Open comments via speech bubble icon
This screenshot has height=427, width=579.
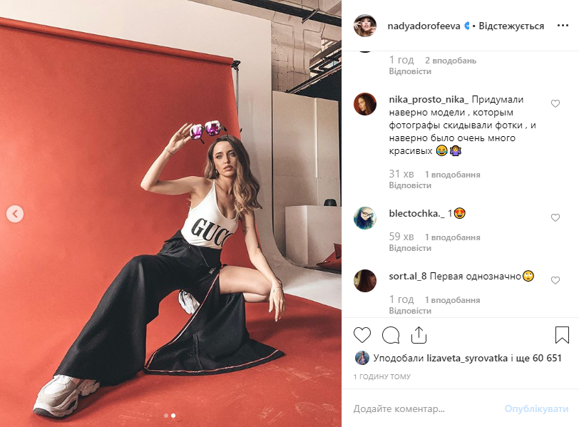(x=391, y=335)
